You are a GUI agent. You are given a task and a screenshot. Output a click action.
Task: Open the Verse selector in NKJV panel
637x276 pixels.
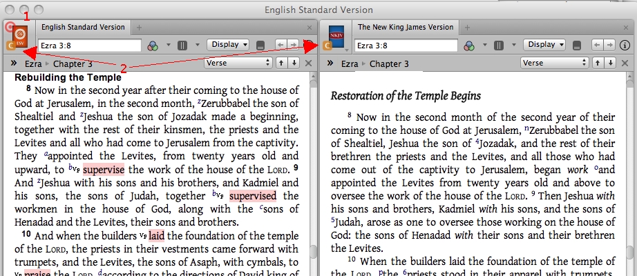(x=555, y=63)
